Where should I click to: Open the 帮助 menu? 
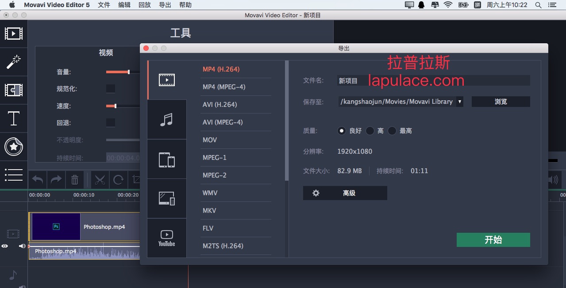185,5
